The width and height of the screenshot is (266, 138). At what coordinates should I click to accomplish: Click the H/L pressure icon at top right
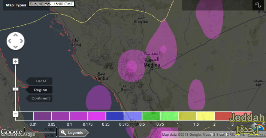point(258,5)
